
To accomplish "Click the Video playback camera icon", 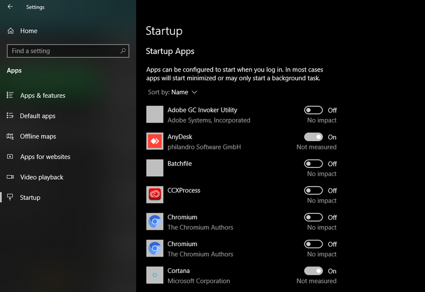I will pyautogui.click(x=10, y=177).
